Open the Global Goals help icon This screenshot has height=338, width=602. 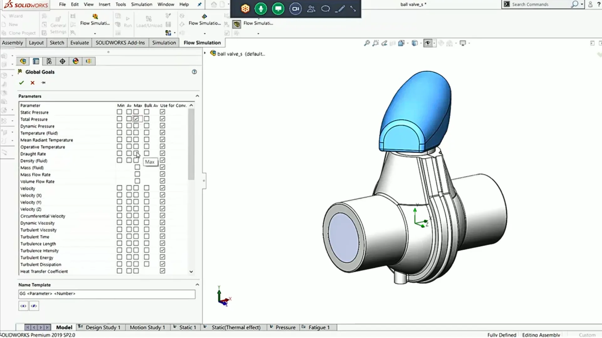coord(194,72)
